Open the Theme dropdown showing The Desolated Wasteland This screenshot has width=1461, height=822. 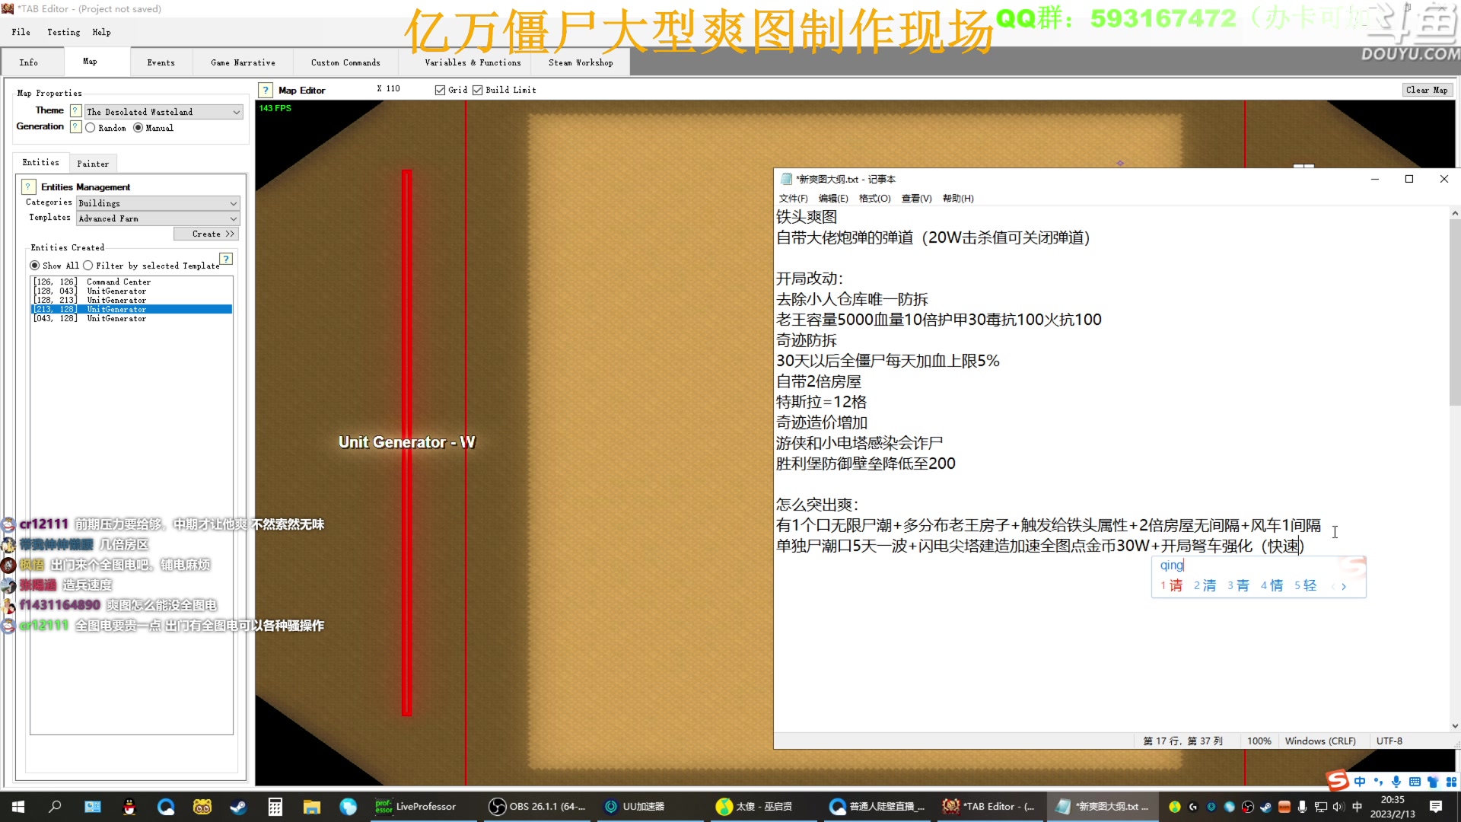click(162, 111)
